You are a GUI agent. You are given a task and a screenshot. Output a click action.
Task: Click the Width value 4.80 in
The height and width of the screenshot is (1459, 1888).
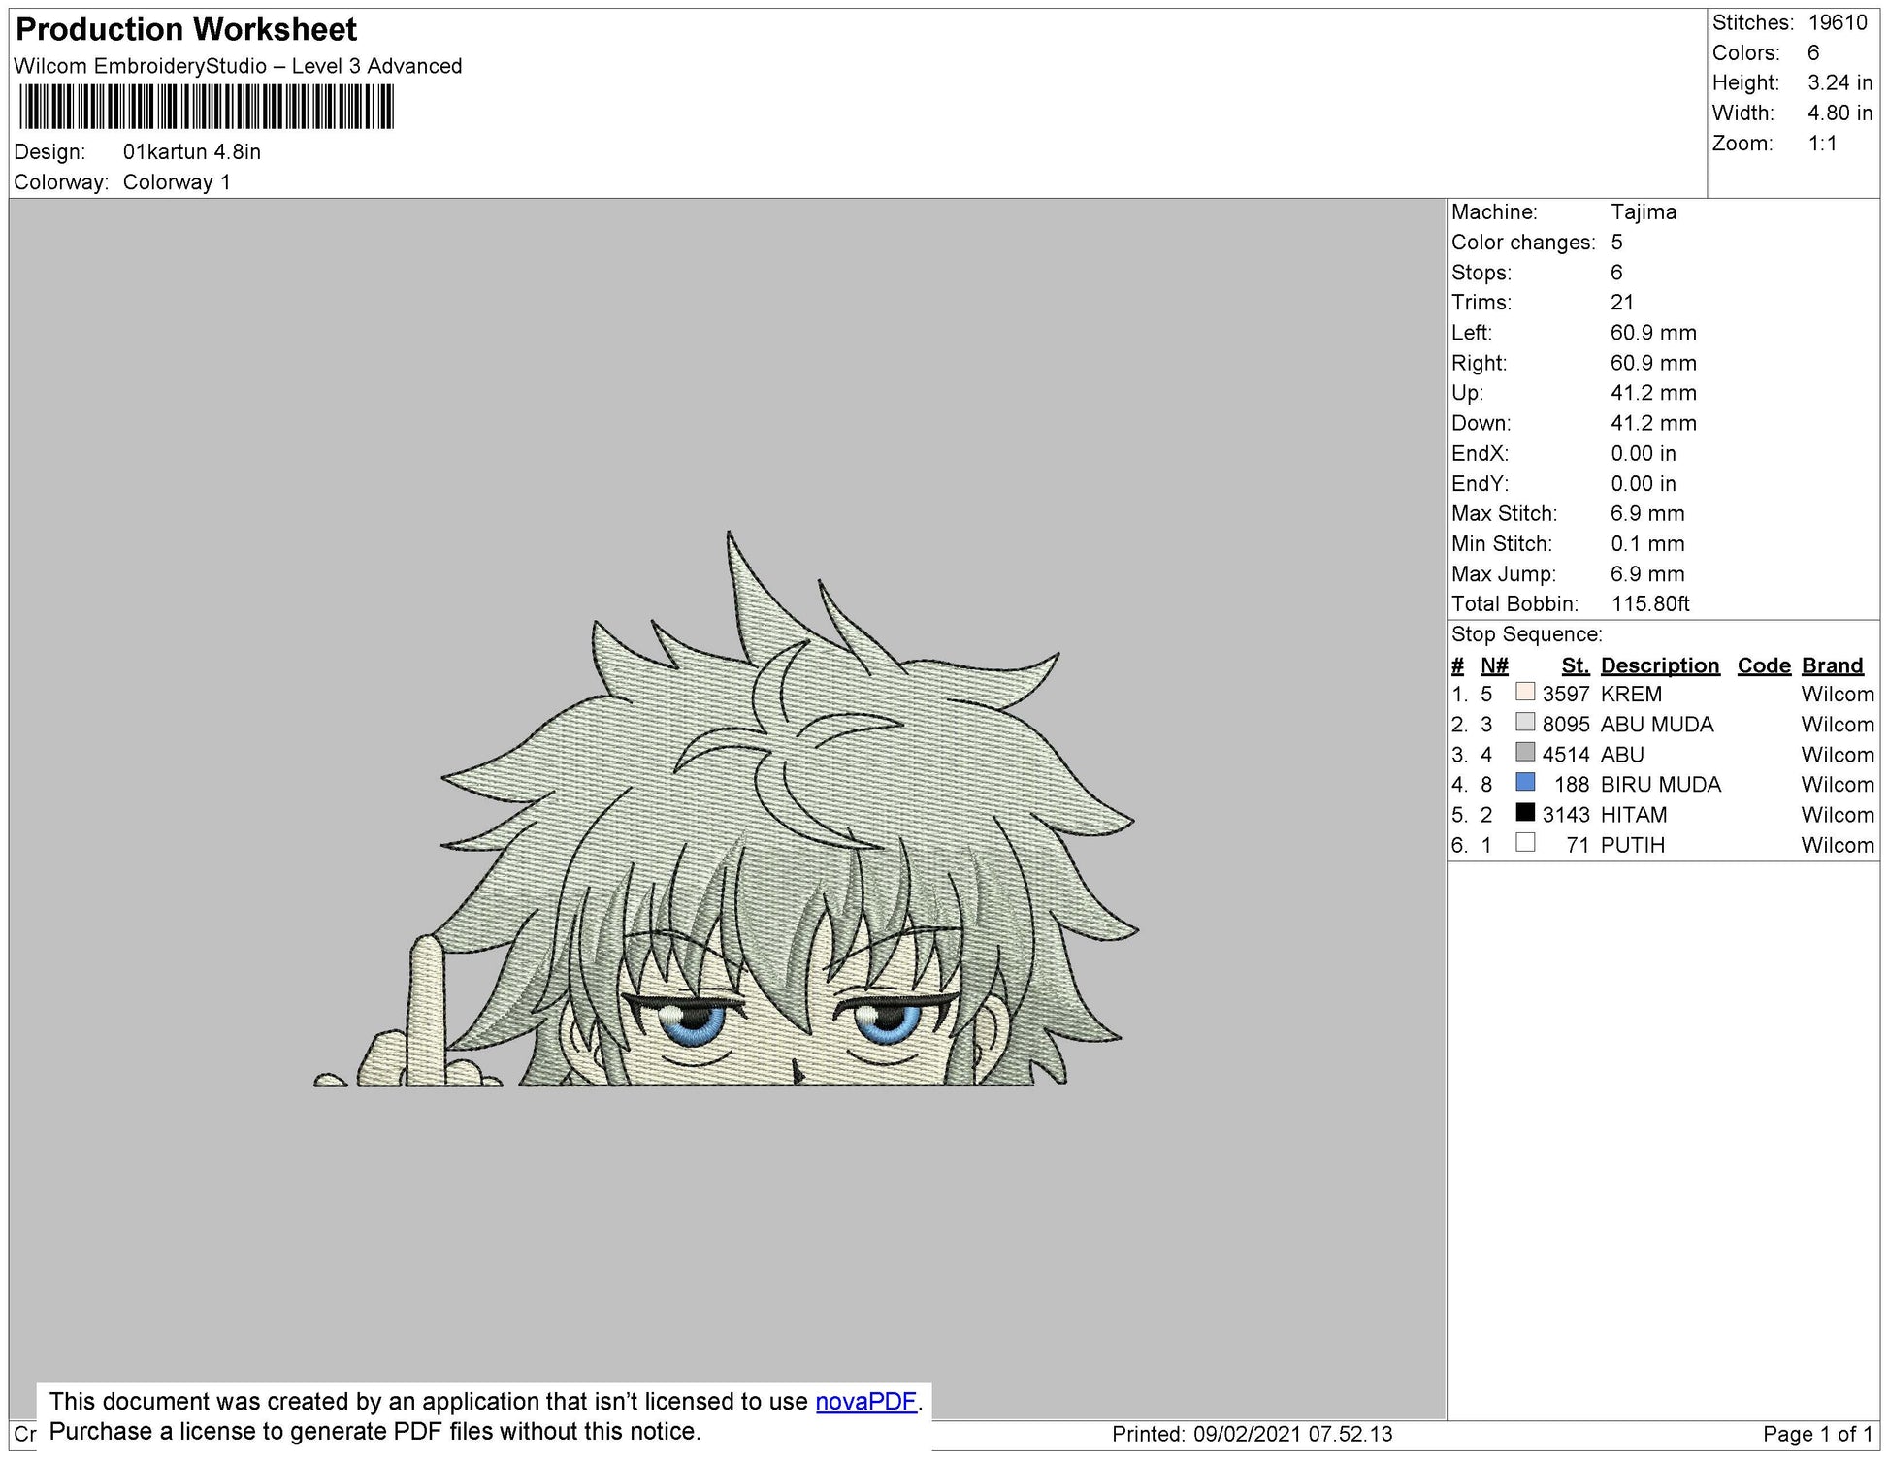pos(1839,113)
